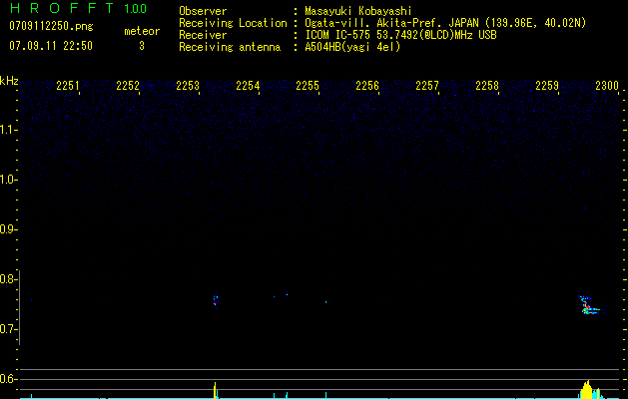The height and width of the screenshot is (399, 628).
Task: Select location text Ogata-vill. Akita-Pref. JAPAN
Action: pyautogui.click(x=391, y=23)
